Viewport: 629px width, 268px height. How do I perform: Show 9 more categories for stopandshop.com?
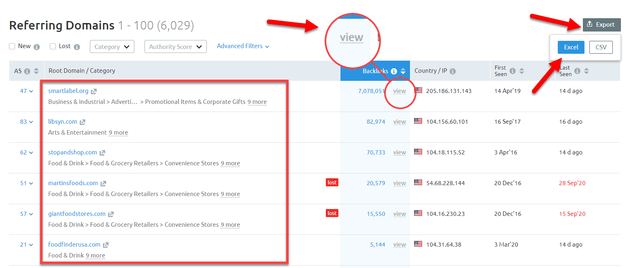click(230, 163)
